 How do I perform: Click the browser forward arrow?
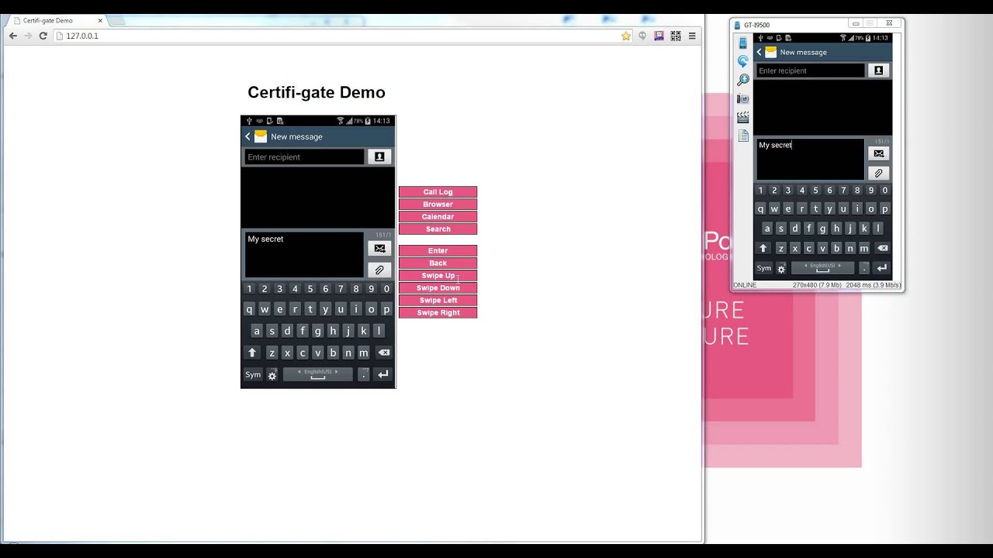pos(28,36)
